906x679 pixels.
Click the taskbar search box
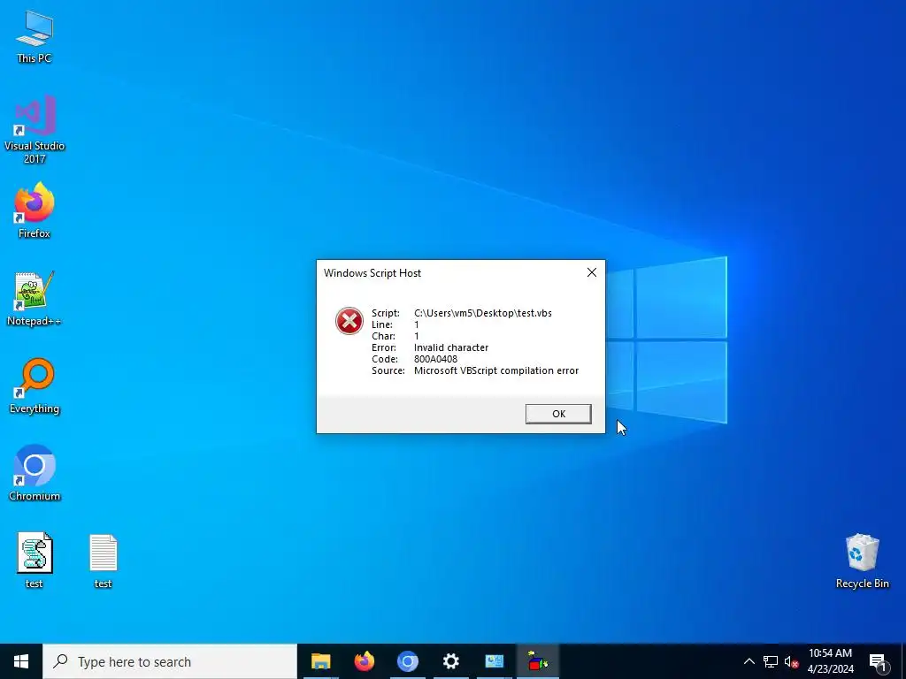click(x=170, y=661)
